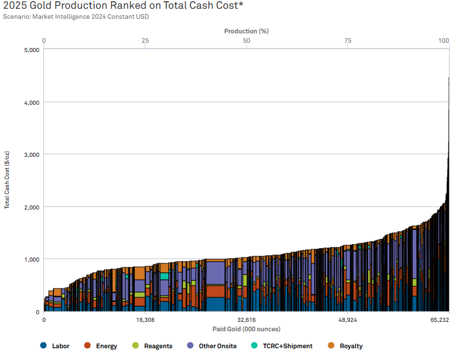Toggle the Other Onsite legend label
The height and width of the screenshot is (357, 466).
[x=217, y=346]
